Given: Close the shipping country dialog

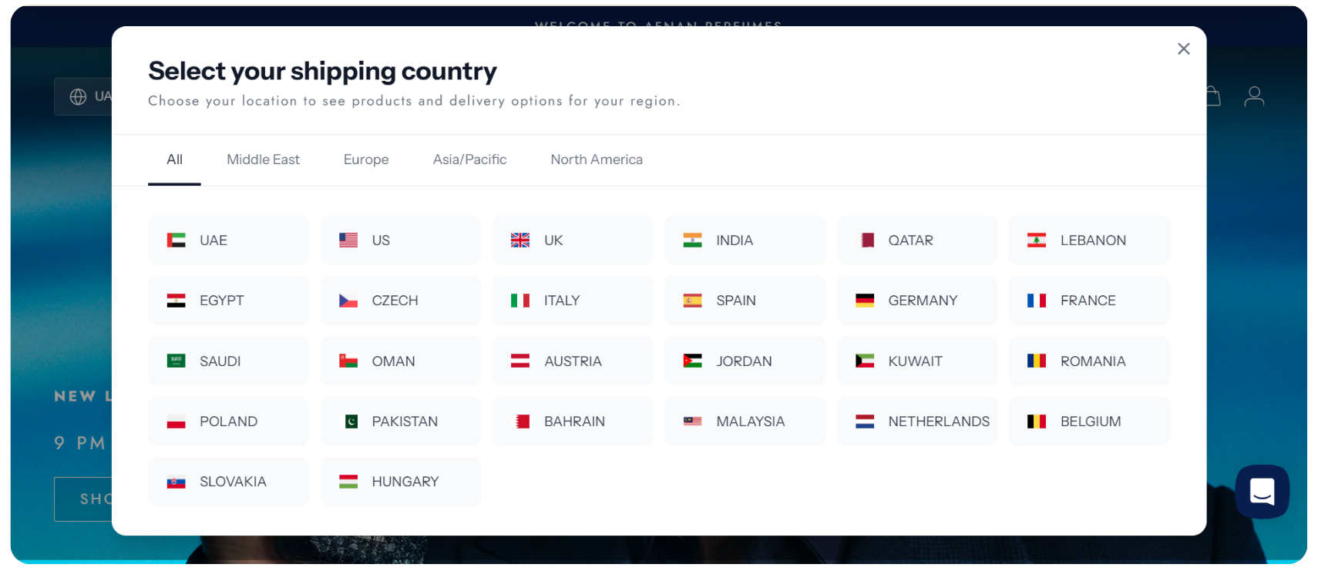Looking at the screenshot, I should 1183,49.
